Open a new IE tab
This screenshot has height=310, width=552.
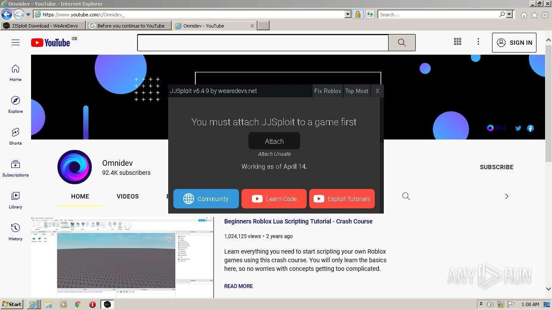[x=263, y=26]
